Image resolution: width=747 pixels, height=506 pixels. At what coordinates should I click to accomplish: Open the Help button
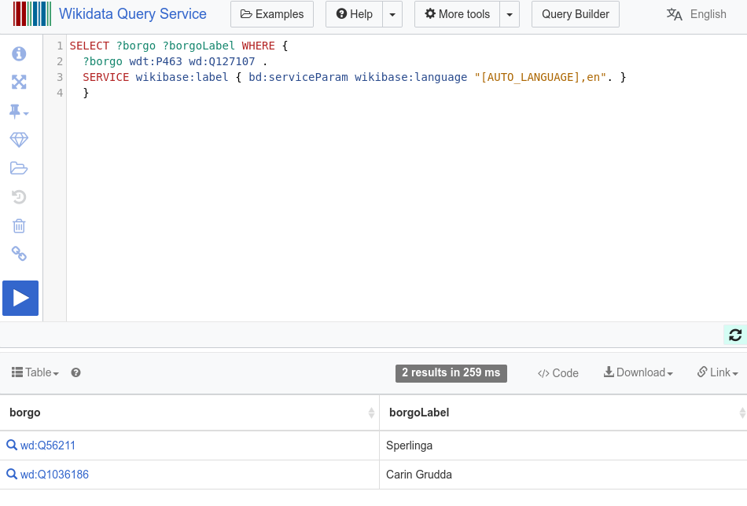click(355, 14)
